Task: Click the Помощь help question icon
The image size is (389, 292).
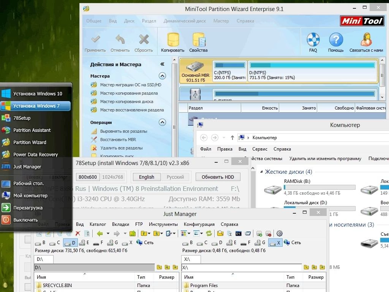Action: click(336, 39)
